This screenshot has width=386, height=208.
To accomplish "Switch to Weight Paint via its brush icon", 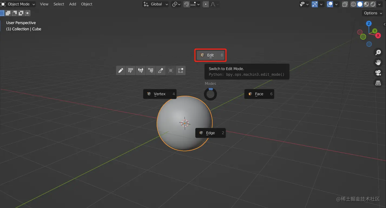I will 141,71.
